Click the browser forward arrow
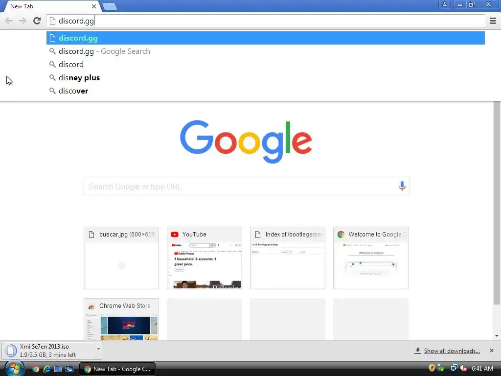 (x=23, y=21)
